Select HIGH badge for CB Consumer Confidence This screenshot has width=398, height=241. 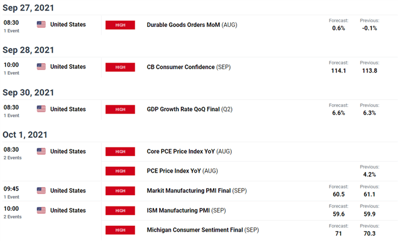pos(121,67)
